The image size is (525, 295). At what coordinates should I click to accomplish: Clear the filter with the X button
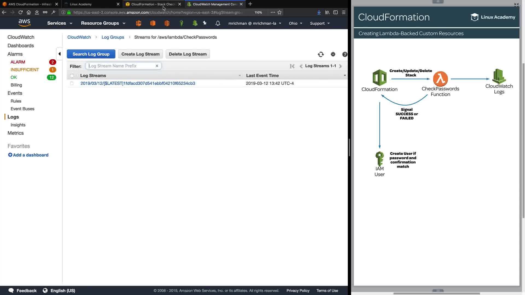pos(157,66)
